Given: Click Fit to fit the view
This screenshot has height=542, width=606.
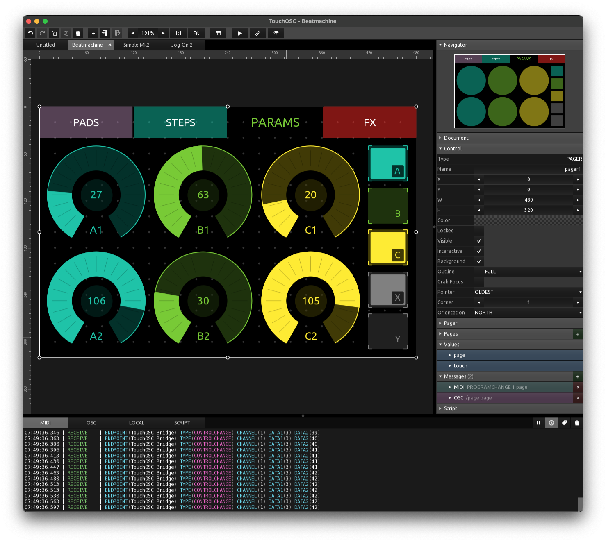Looking at the screenshot, I should click(x=196, y=33).
